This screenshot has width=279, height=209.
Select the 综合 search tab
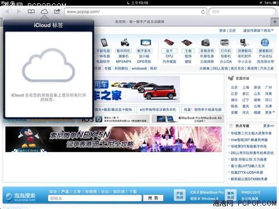pos(53,192)
